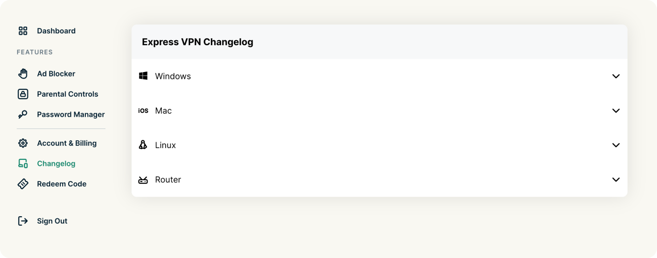Sign Out of the account
657x258 pixels.
52,221
